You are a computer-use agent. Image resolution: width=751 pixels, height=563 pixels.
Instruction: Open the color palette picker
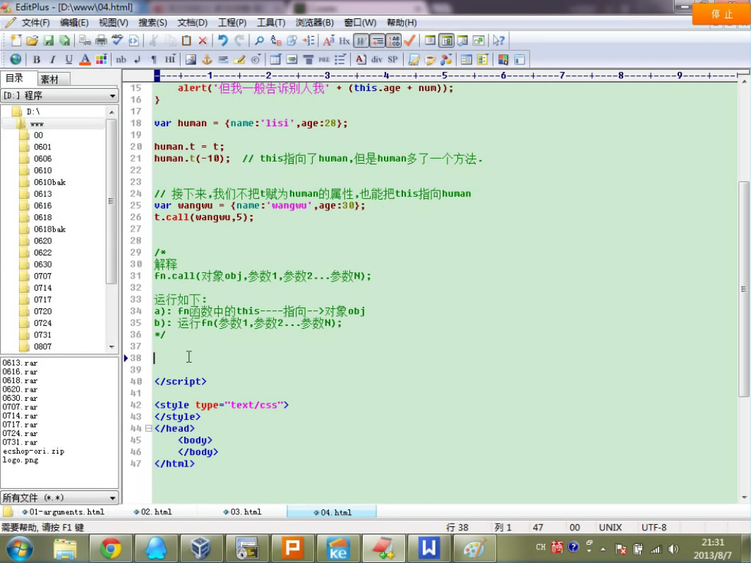[x=101, y=59]
